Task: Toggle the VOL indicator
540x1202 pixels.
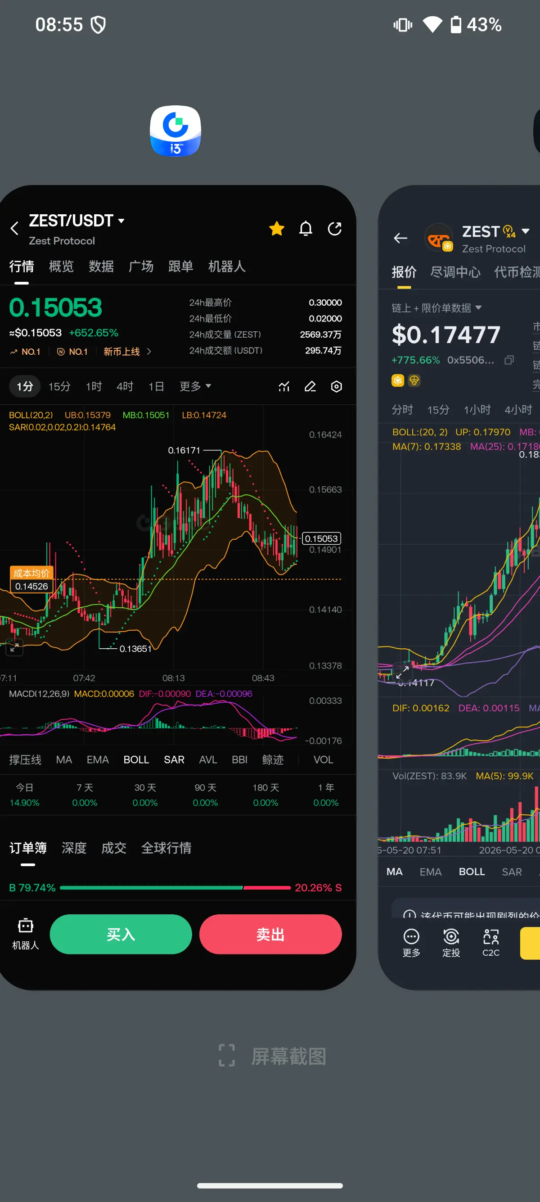Action: pos(323,759)
